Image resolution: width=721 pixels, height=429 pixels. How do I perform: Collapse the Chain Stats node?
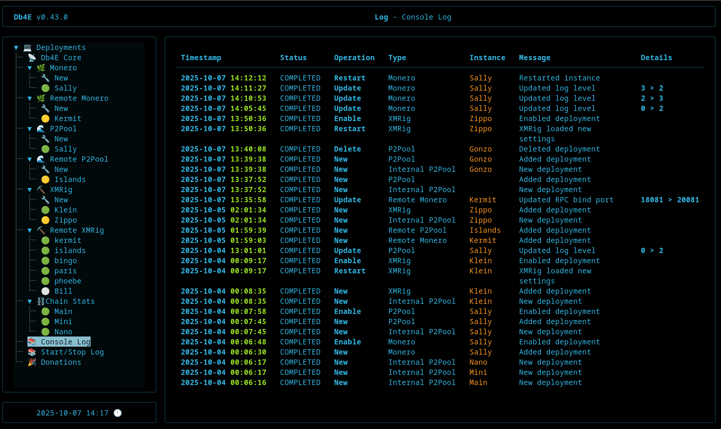[x=30, y=302]
